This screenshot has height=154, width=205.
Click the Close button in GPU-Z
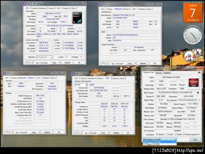pos(195,140)
